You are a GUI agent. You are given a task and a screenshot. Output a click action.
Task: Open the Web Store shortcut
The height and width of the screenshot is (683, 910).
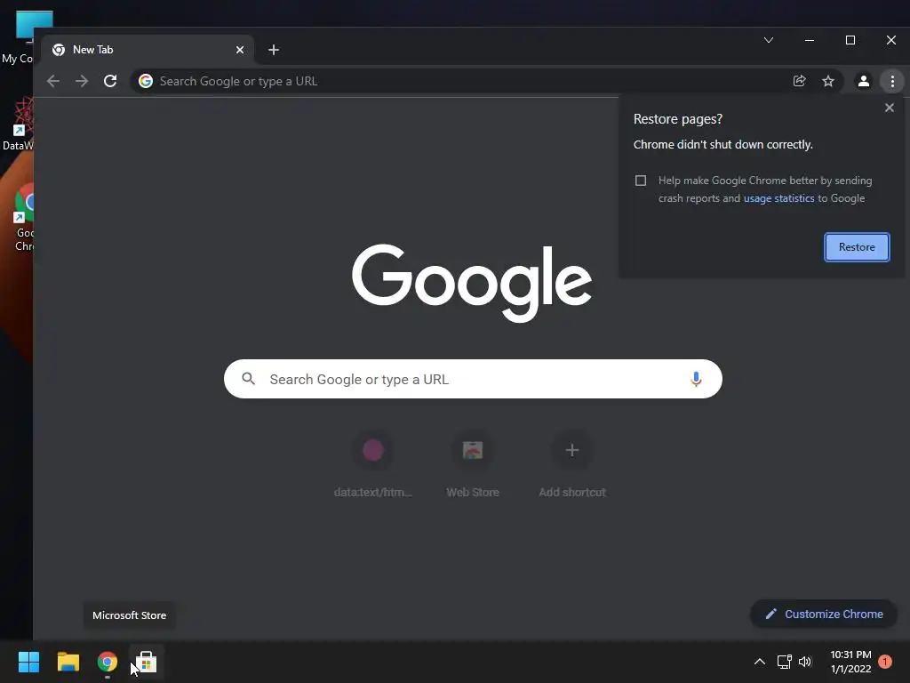pyautogui.click(x=473, y=464)
